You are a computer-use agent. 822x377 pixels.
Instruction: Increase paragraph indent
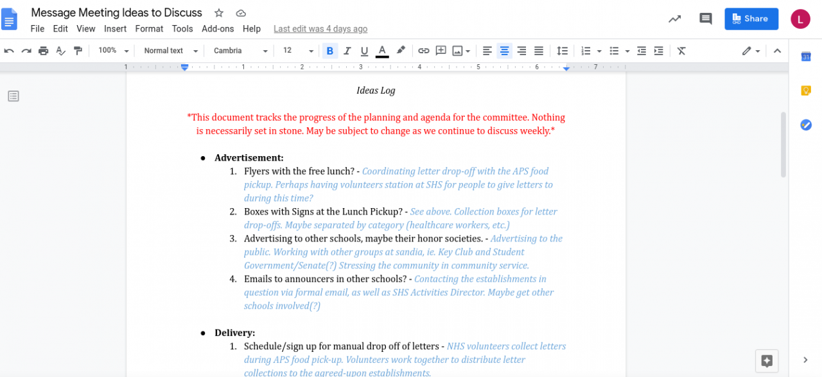pyautogui.click(x=659, y=51)
